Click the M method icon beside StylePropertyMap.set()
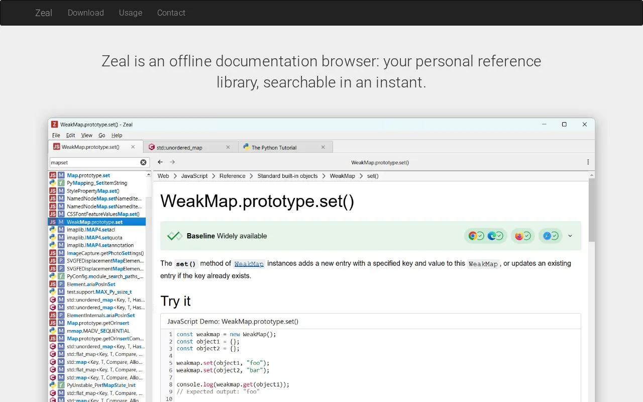 coord(61,191)
